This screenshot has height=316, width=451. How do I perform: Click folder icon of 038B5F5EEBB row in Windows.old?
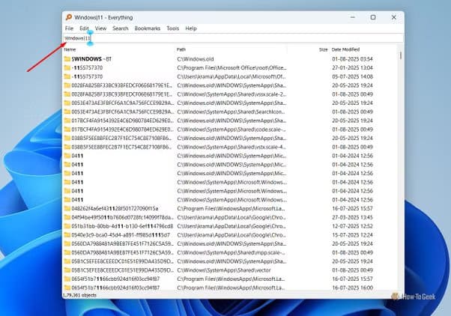click(x=67, y=138)
